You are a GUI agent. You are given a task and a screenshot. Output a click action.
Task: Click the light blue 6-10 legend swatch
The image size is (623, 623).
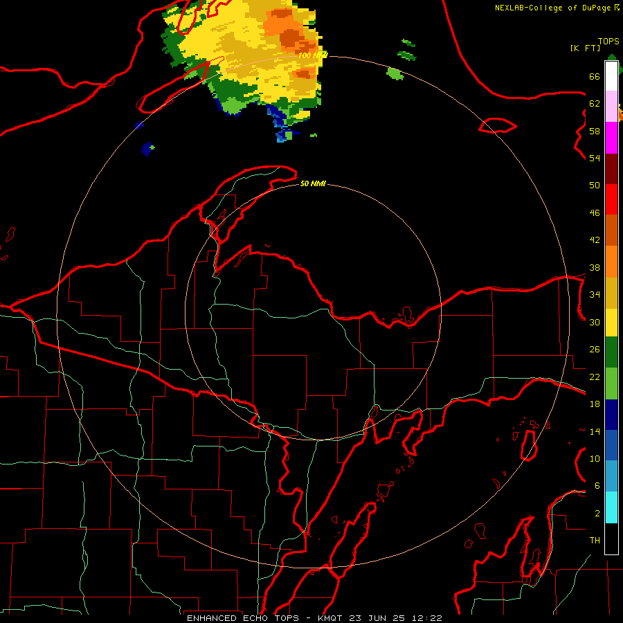[x=611, y=476]
